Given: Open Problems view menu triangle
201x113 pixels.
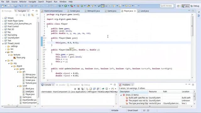Looking at the screenshot, I should tap(186, 84).
